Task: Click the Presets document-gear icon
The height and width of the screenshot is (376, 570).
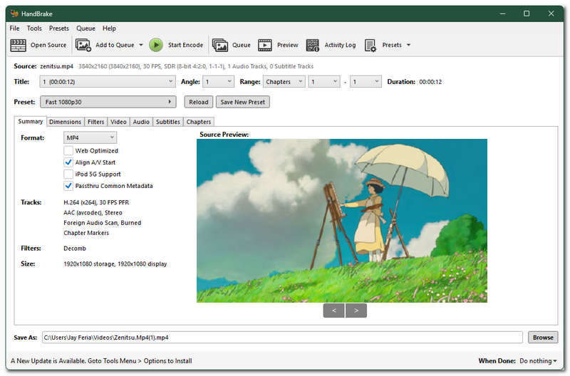Action: pos(370,45)
